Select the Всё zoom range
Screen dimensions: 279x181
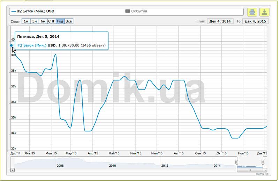[x=69, y=21]
